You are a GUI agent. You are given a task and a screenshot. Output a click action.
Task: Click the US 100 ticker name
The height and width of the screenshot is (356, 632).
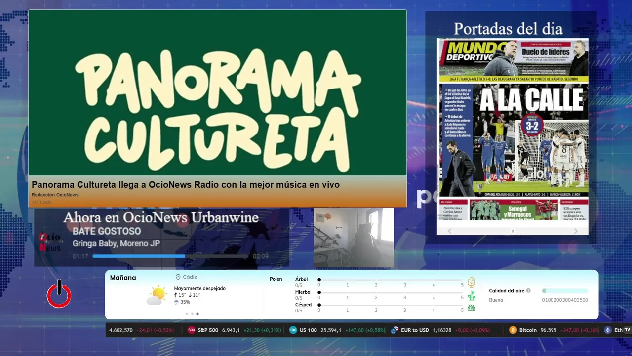click(x=308, y=330)
